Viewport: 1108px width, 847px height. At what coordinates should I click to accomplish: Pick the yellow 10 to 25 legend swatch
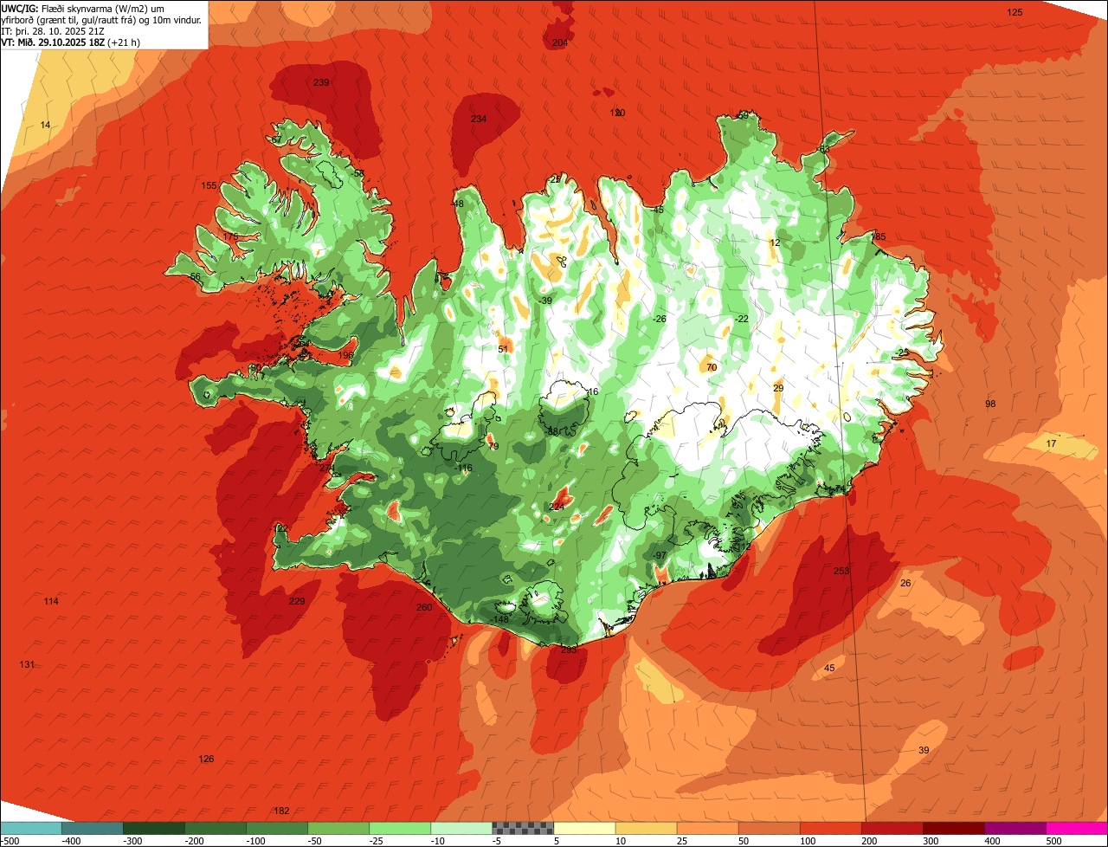(646, 828)
